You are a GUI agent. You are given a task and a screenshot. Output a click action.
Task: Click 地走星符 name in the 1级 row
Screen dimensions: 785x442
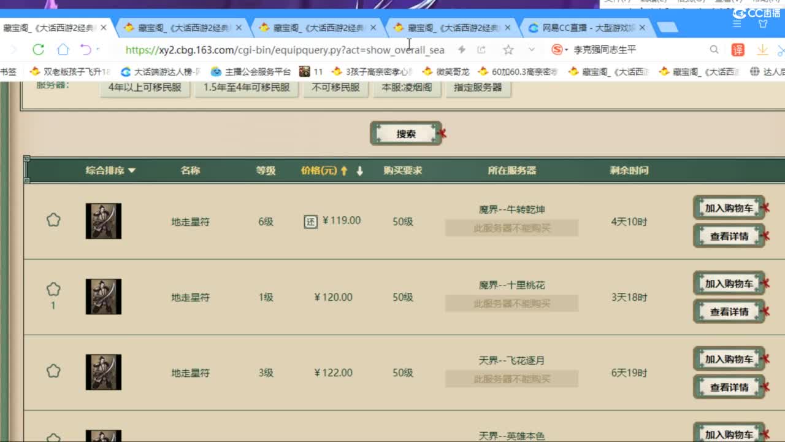190,297
